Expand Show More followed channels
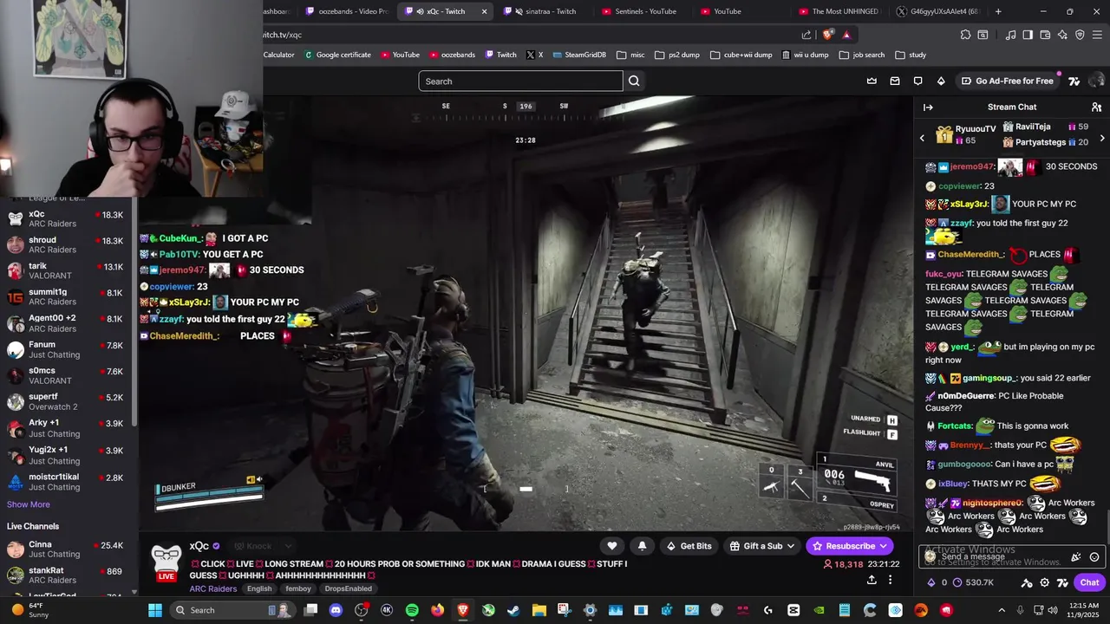Screen dimensions: 1110x624 point(29,504)
